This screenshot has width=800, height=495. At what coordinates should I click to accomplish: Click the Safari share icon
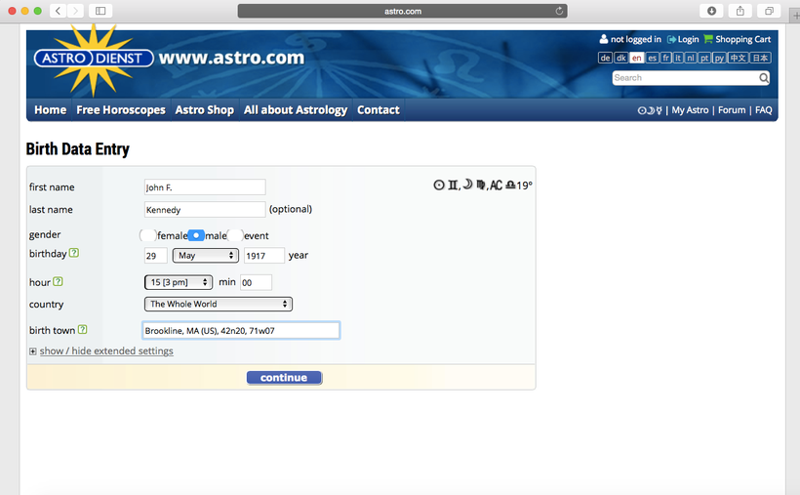740,11
